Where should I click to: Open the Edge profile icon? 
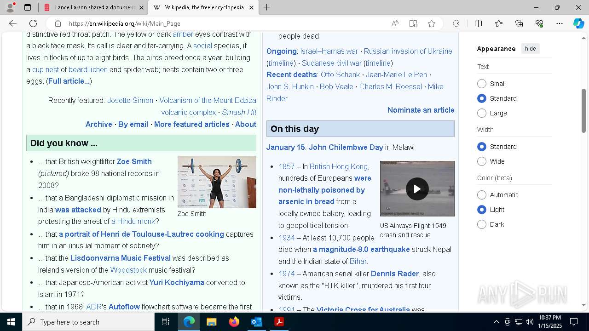[x=10, y=7]
